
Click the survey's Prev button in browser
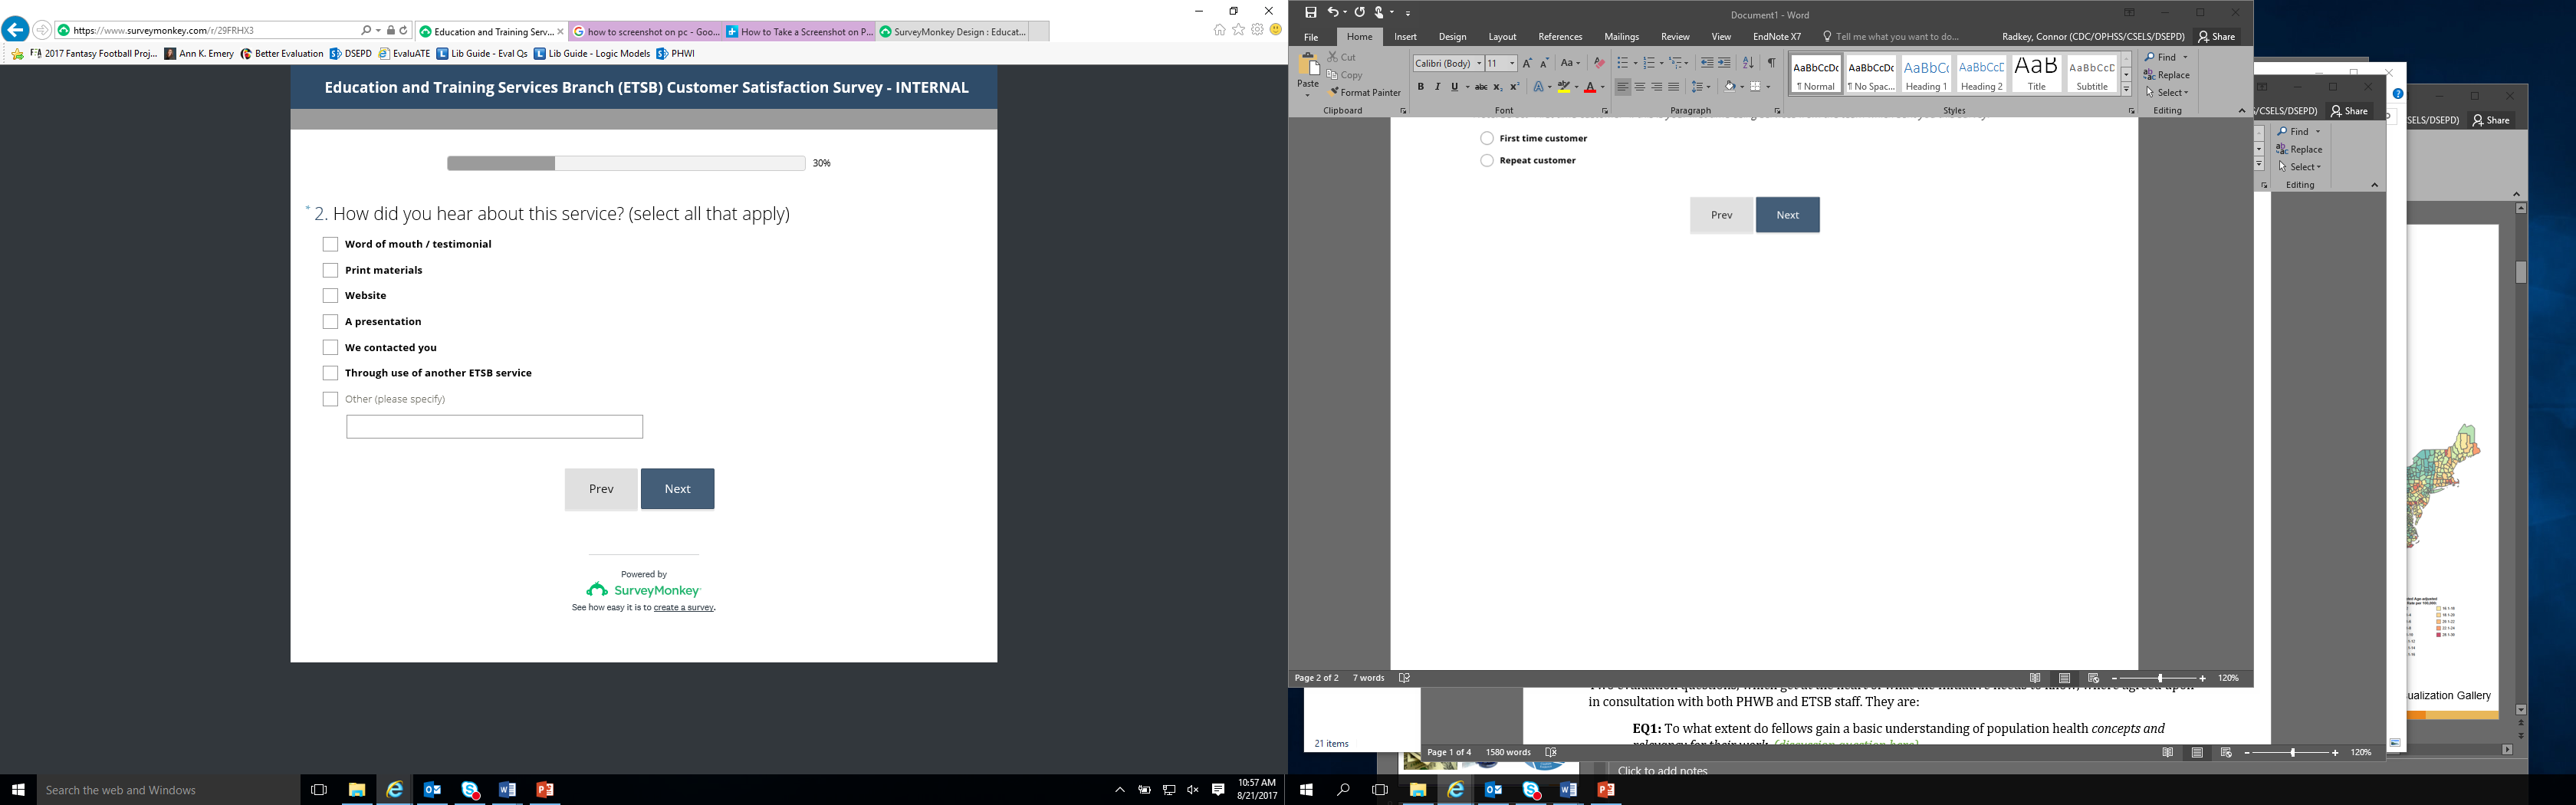click(601, 489)
